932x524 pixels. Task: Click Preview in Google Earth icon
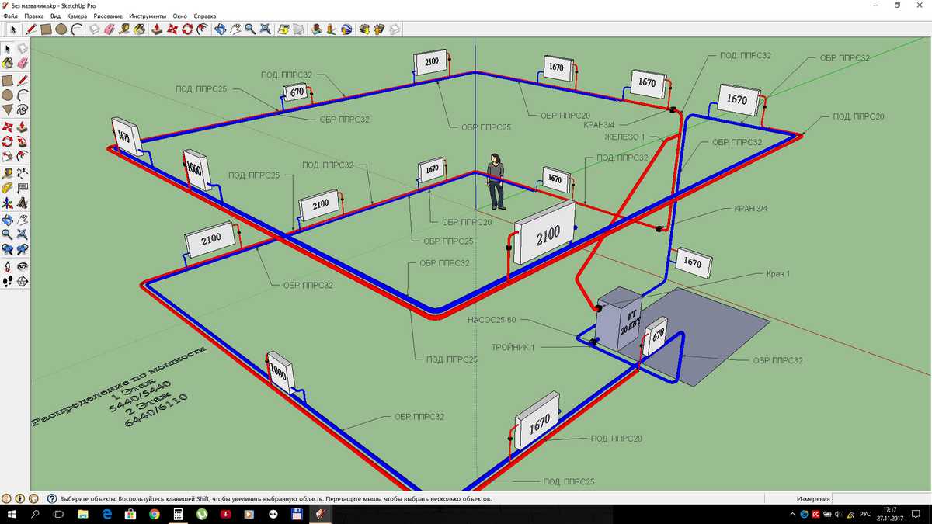(346, 29)
